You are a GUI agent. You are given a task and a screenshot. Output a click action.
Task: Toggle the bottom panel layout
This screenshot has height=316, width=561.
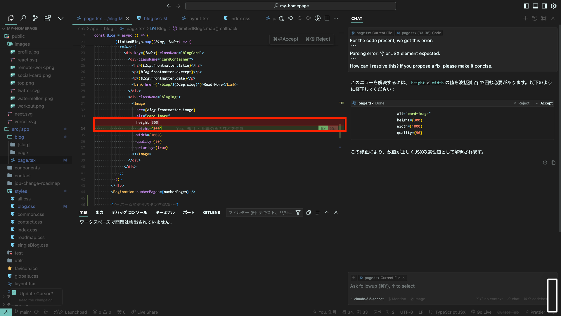click(x=535, y=6)
